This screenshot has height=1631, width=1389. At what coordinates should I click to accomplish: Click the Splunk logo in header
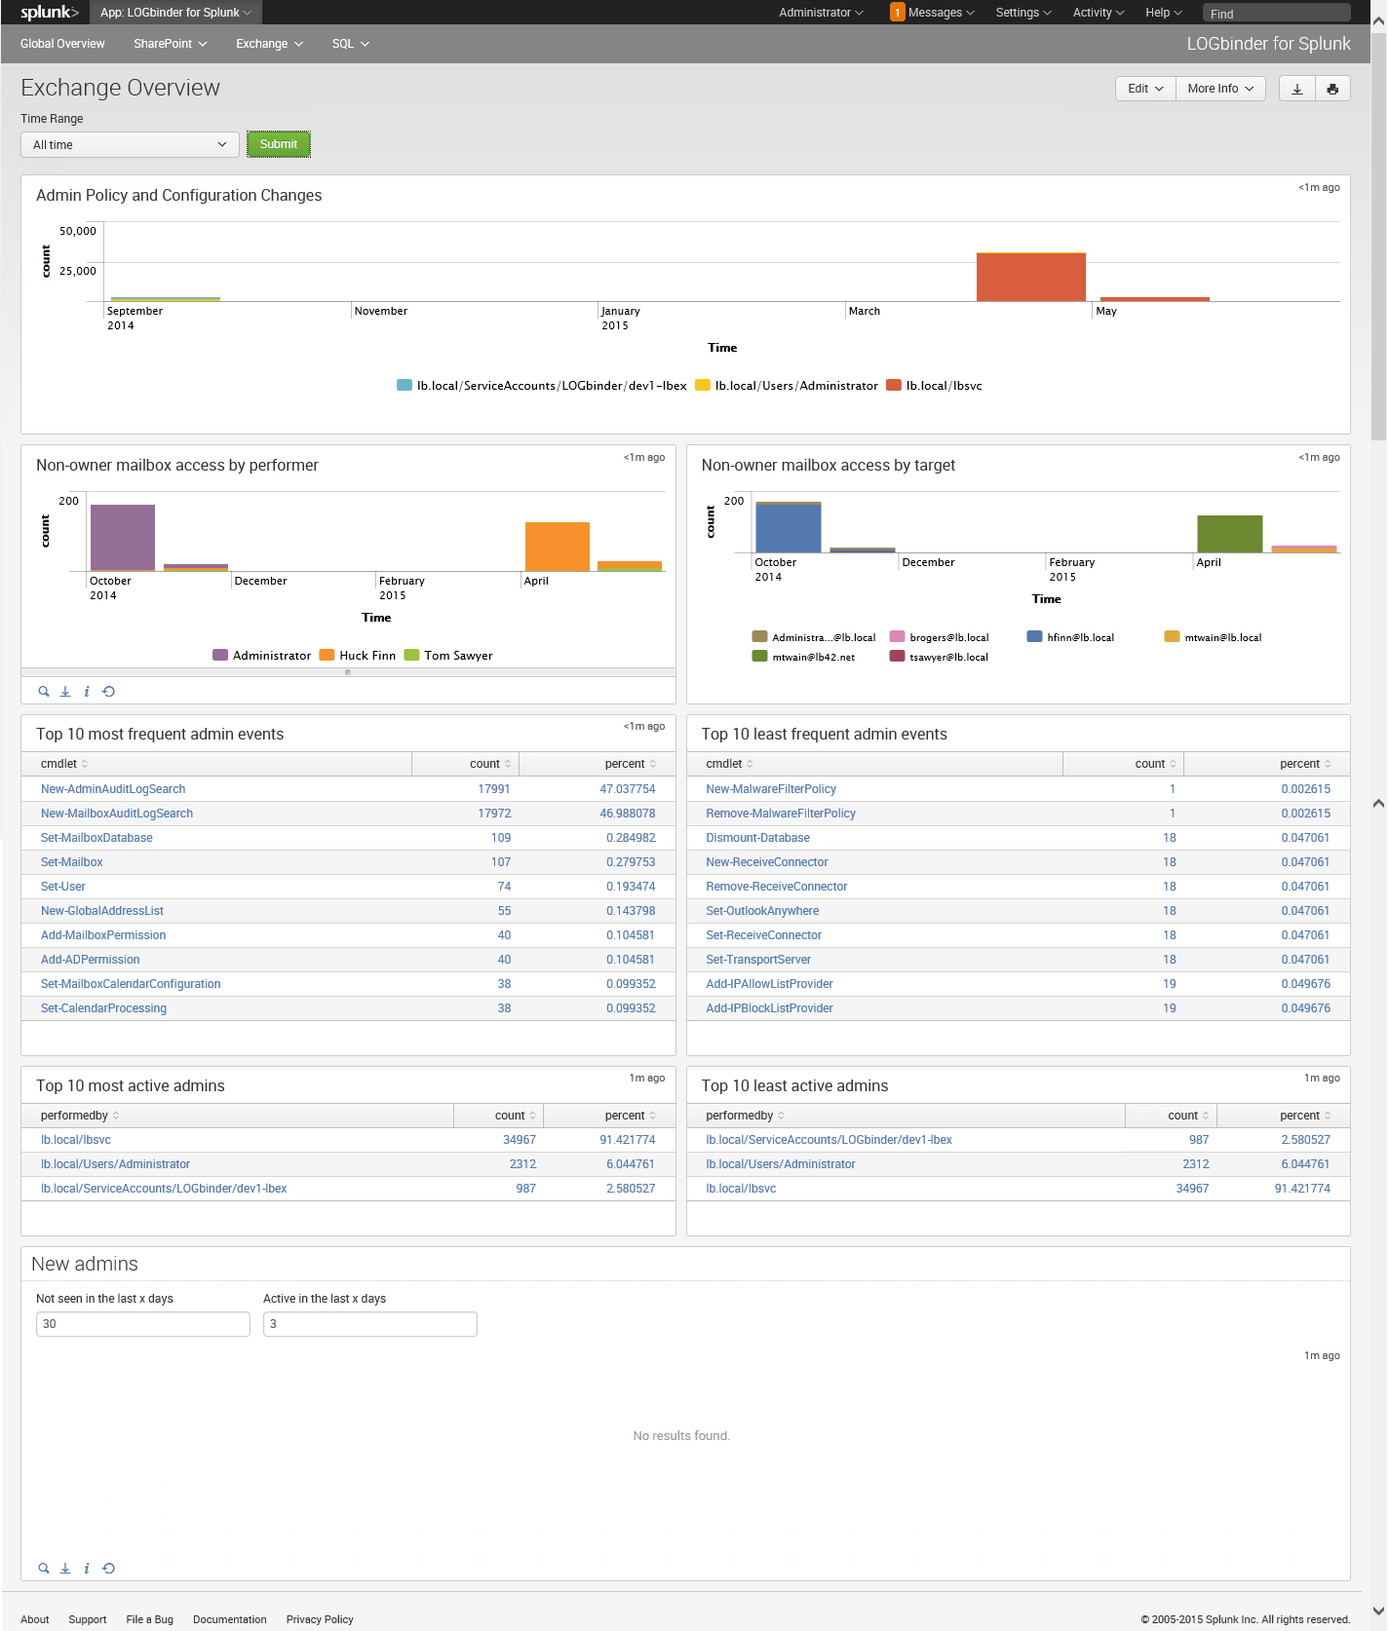point(49,13)
